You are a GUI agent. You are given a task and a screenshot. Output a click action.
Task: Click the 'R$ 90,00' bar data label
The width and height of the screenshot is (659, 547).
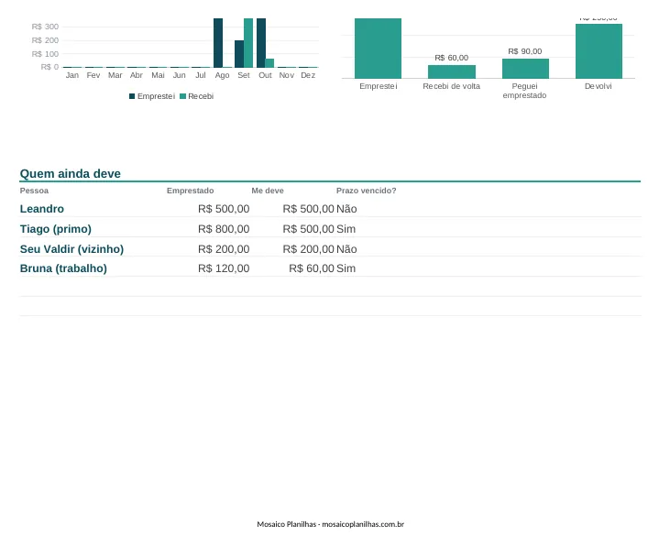(x=525, y=51)
